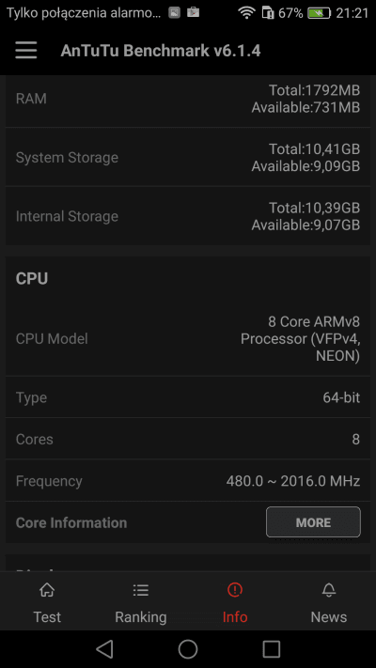376x668 pixels.
Task: Switch to the News tab label
Action: coord(329,617)
